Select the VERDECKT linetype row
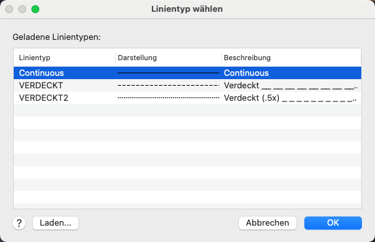375x242 pixels. point(187,86)
